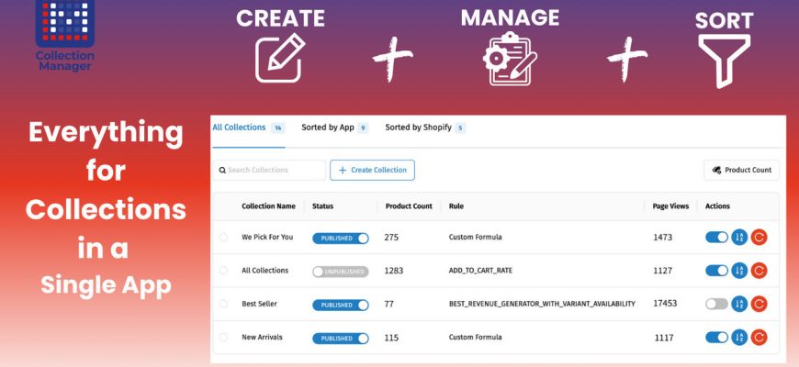Refresh the New Arrivals collection
Viewport: 799px width, 367px height.
click(759, 337)
